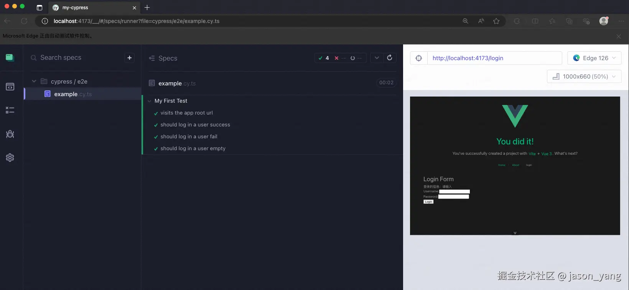The image size is (629, 290).
Task: Click the failed tests X indicator
Action: pos(340,58)
